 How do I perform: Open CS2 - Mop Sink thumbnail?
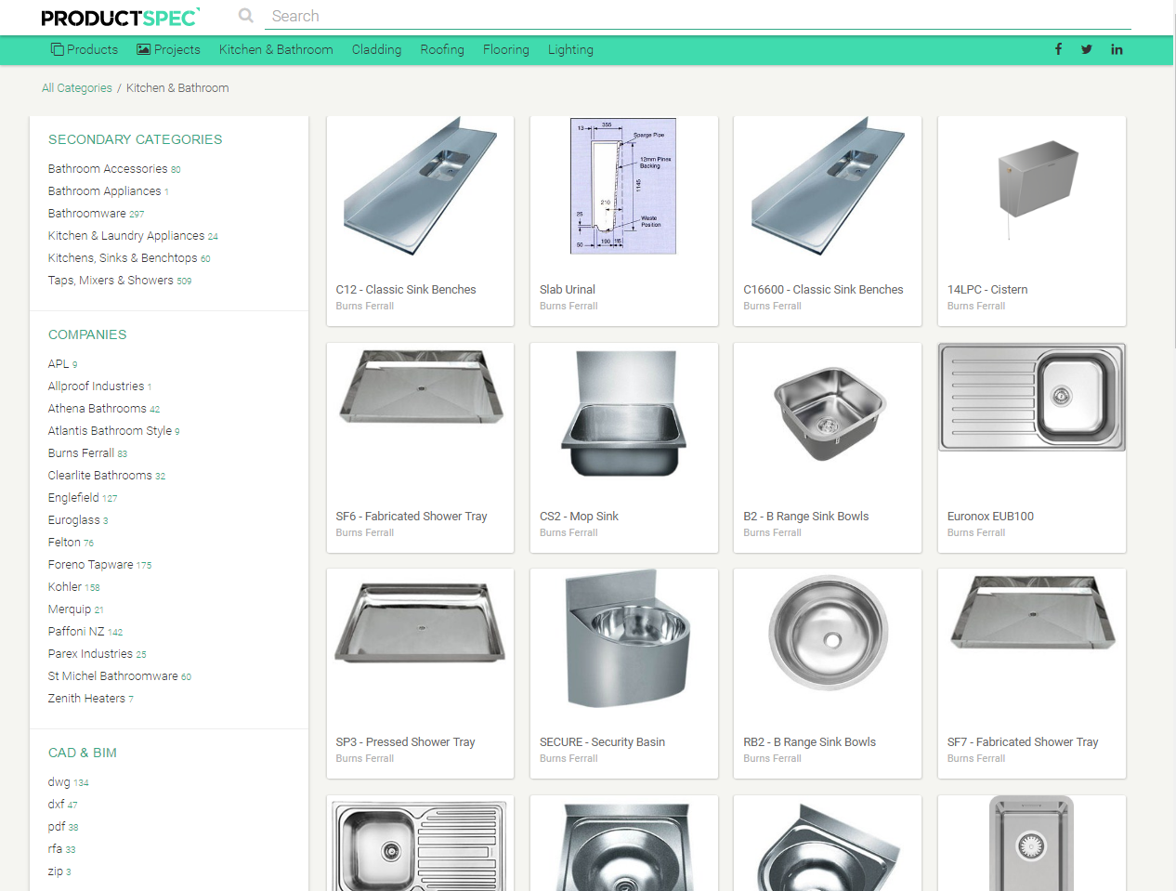[623, 412]
